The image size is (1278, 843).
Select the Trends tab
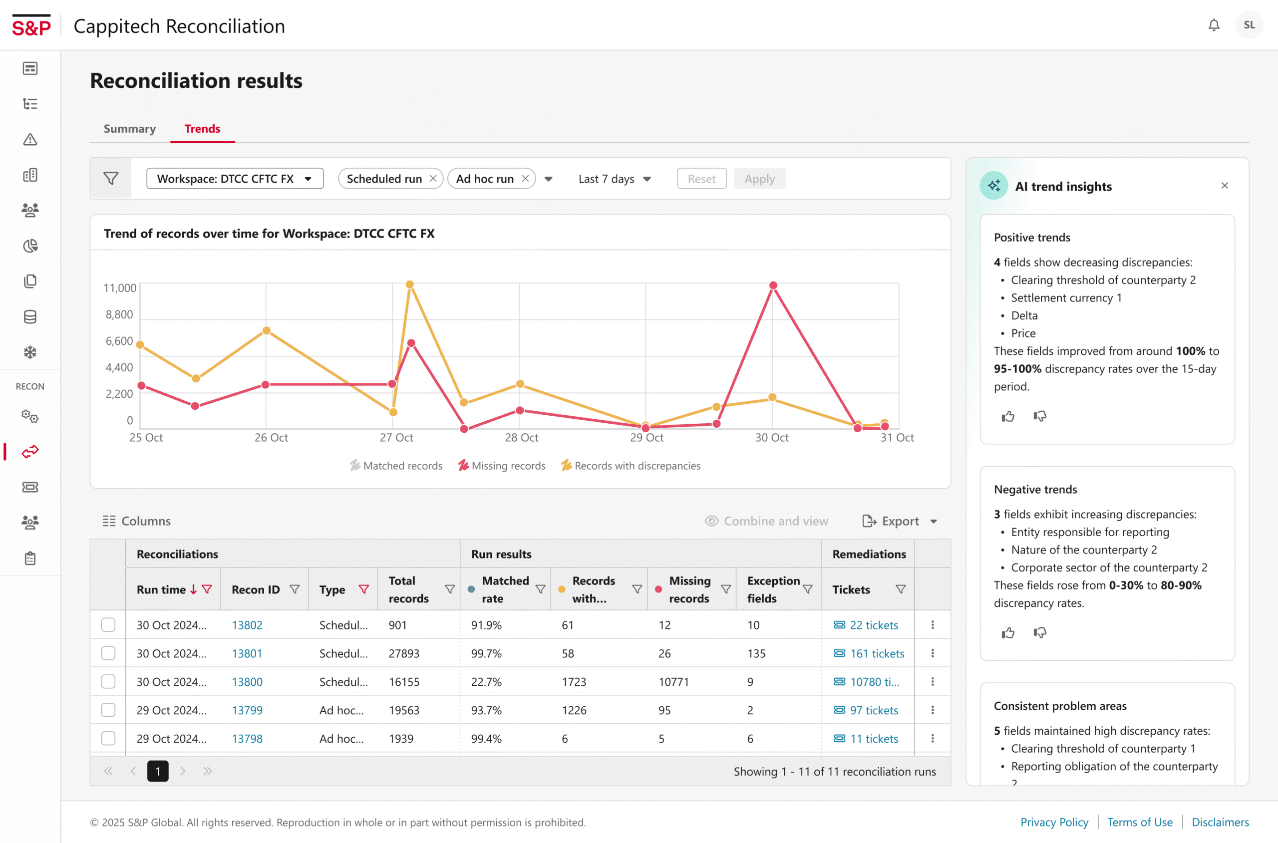(x=202, y=128)
